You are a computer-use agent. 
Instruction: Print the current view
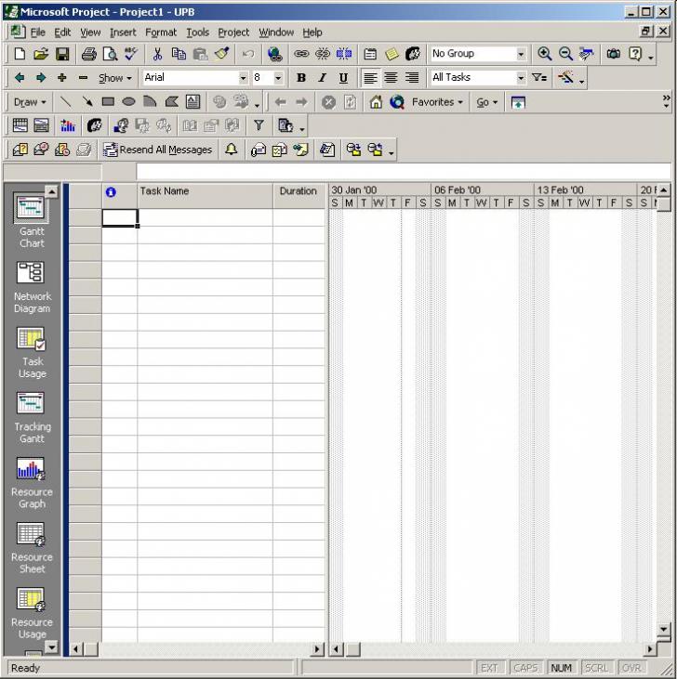click(89, 54)
